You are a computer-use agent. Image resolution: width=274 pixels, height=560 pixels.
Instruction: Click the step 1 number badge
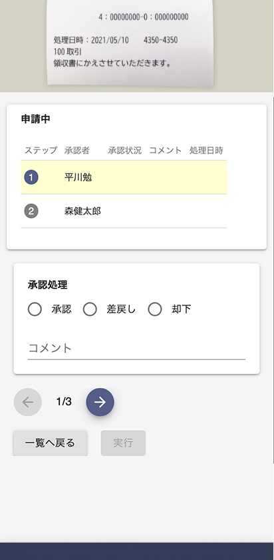(x=31, y=177)
